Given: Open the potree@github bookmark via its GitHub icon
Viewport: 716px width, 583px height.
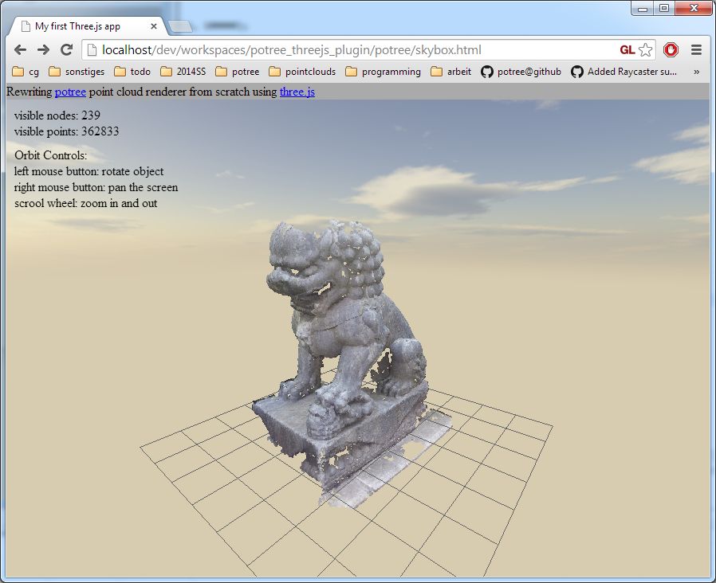Looking at the screenshot, I should tap(486, 72).
